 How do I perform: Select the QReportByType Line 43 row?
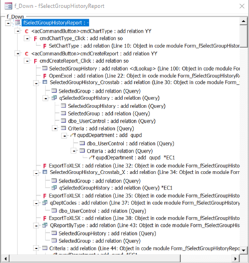145,226
